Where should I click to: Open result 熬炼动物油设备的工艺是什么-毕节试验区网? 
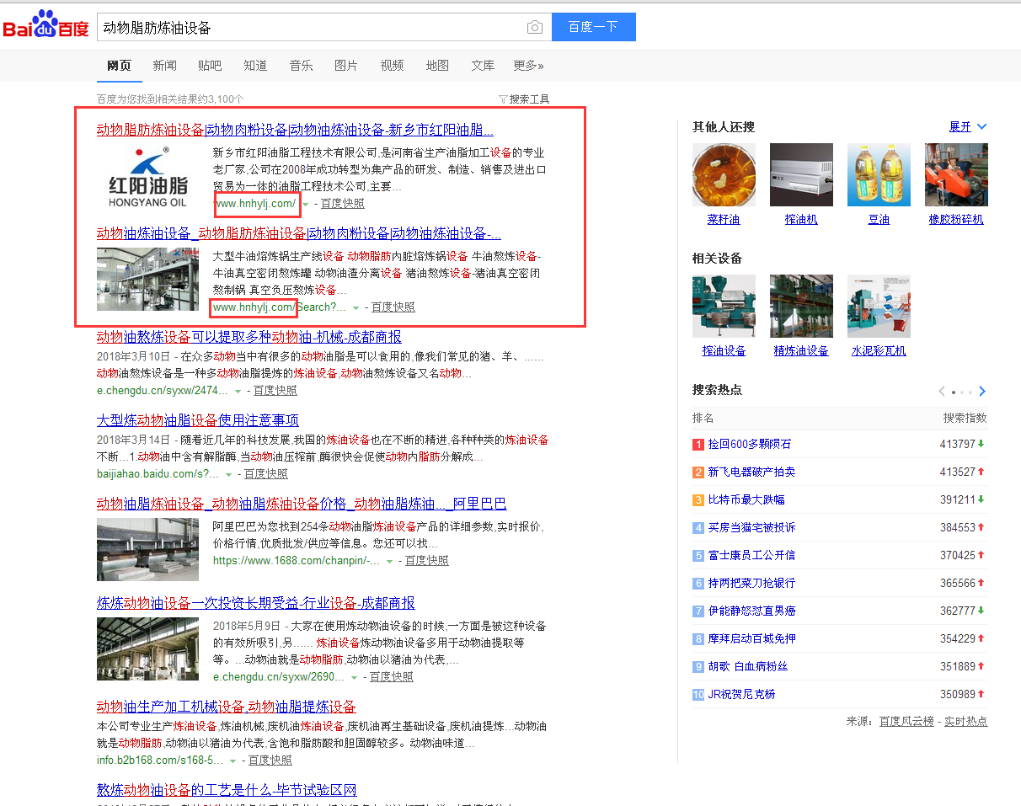pyautogui.click(x=227, y=790)
